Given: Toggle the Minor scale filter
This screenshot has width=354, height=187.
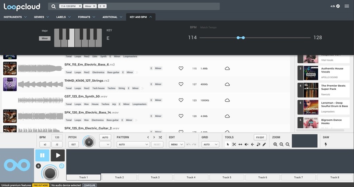Looking at the screenshot, I should (44, 38).
